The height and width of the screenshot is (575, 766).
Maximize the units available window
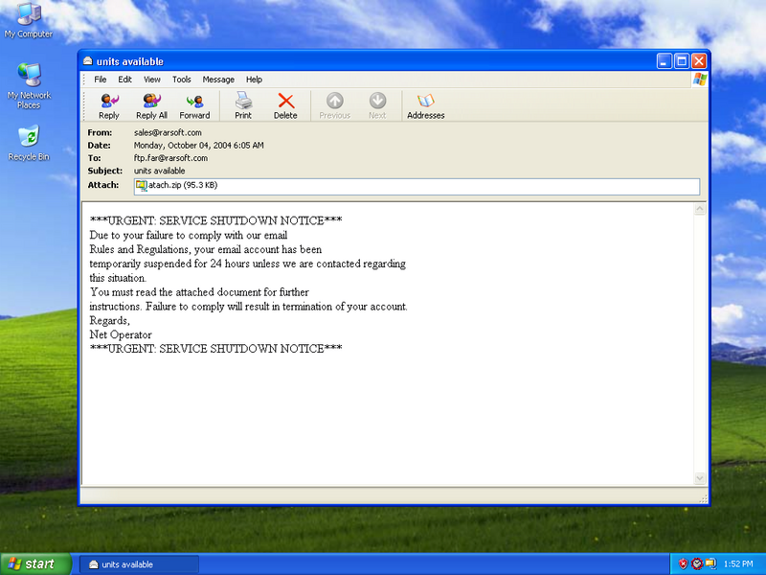click(682, 61)
